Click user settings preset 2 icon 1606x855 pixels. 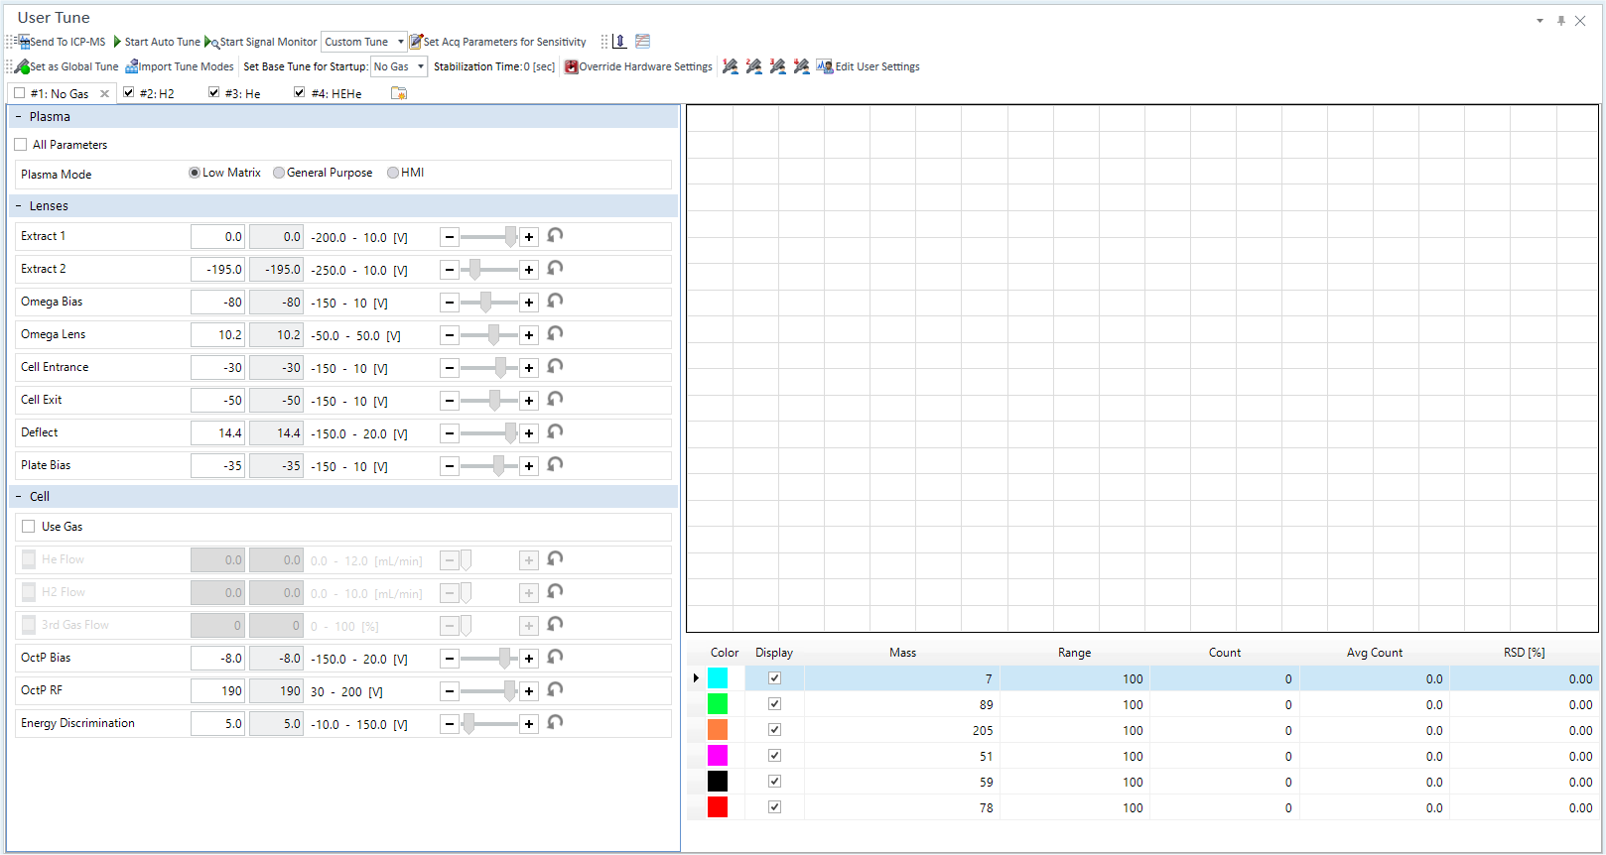pos(754,66)
